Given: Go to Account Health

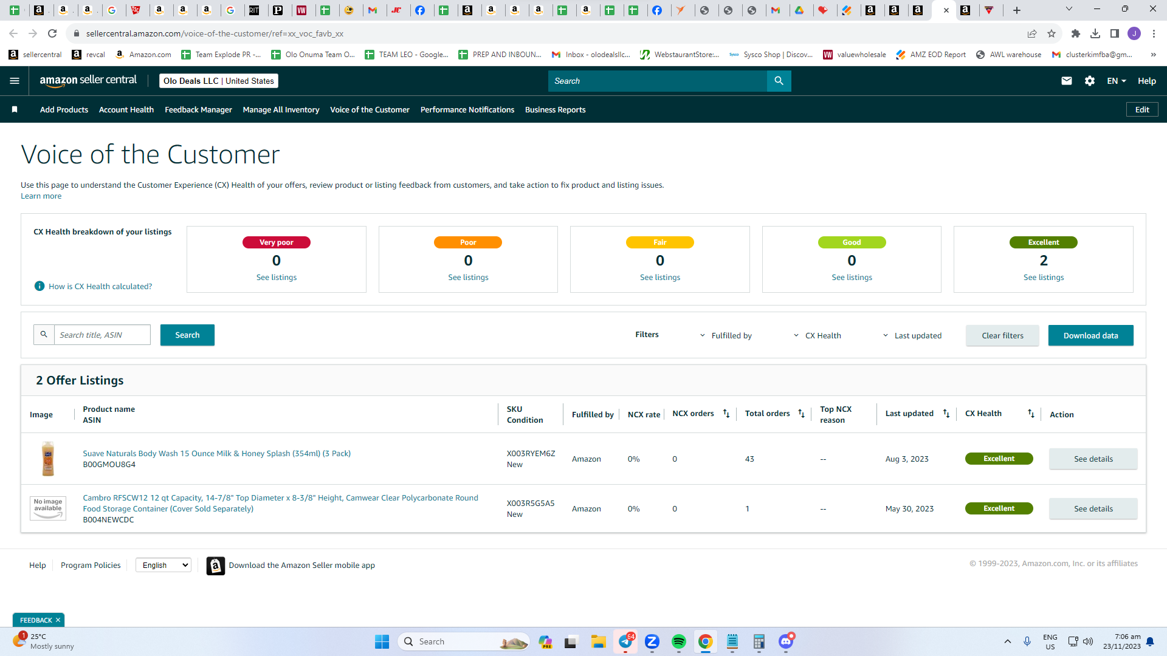Looking at the screenshot, I should (126, 109).
